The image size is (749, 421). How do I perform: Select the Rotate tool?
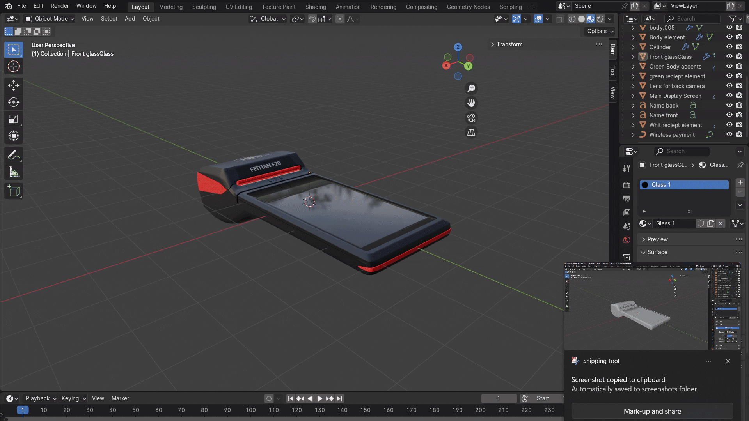click(14, 102)
